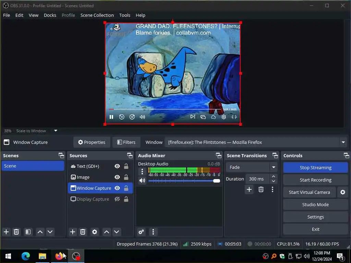Click the Stop Streaming button

tap(315, 167)
